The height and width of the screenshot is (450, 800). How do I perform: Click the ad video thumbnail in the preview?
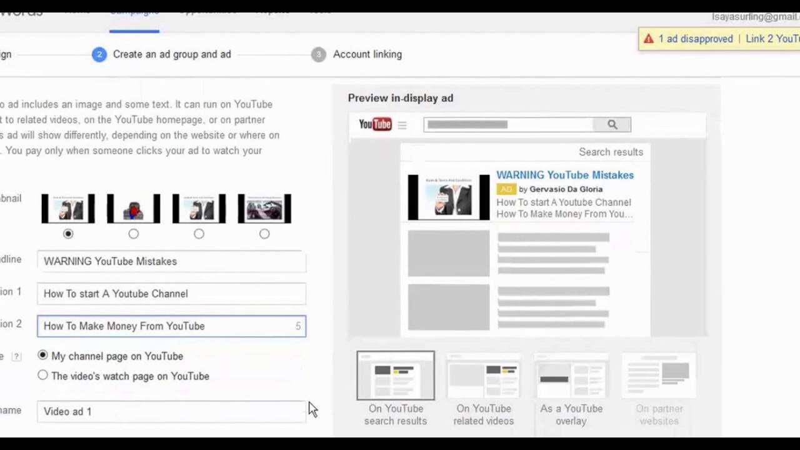point(449,197)
